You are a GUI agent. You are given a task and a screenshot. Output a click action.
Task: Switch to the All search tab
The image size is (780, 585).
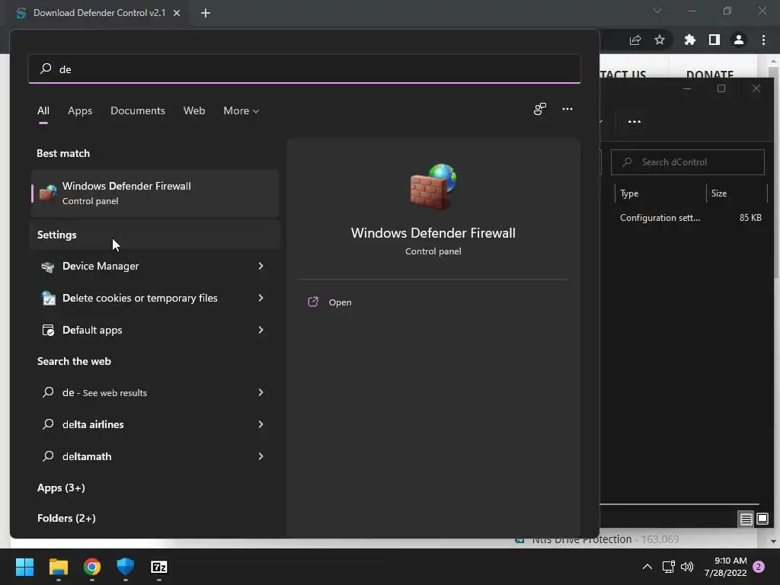43,110
